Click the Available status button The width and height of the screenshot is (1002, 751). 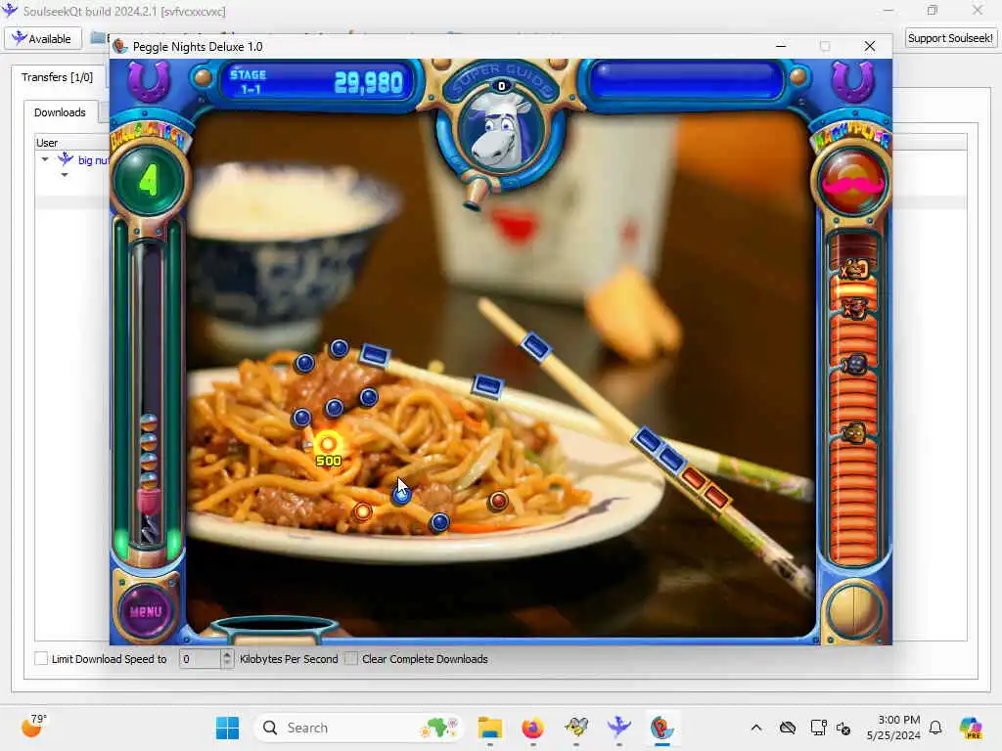click(43, 39)
